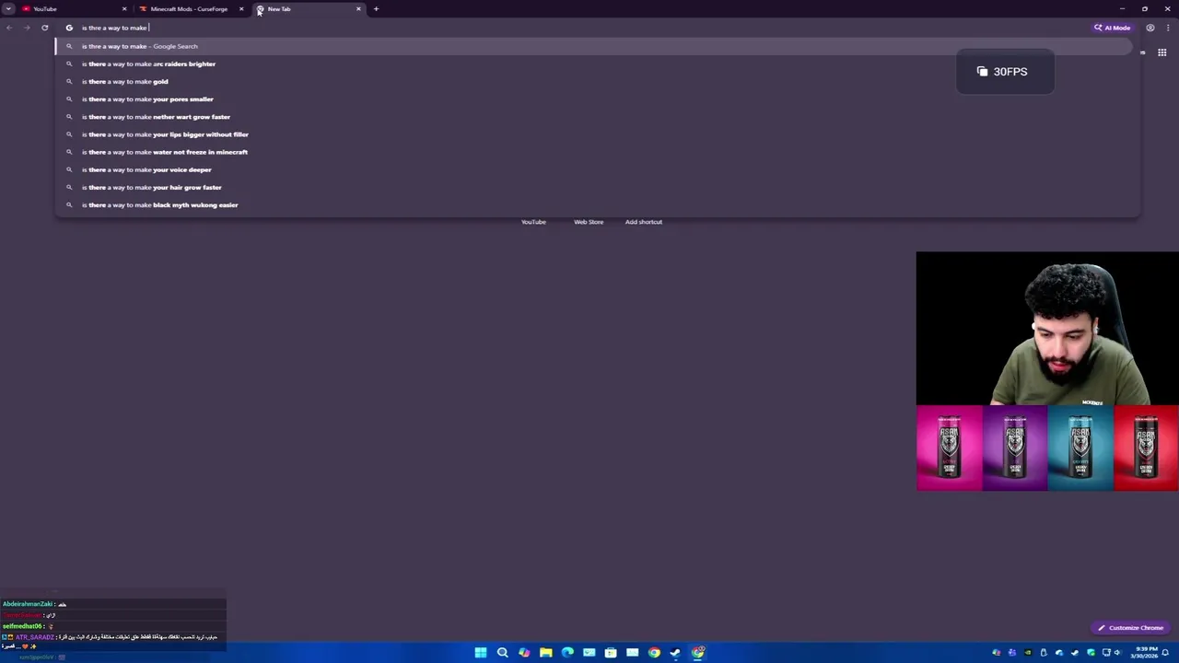This screenshot has height=663, width=1179.
Task: Open Microsoft Store from the taskbar
Action: [611, 653]
